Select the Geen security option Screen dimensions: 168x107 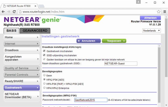(44, 75)
